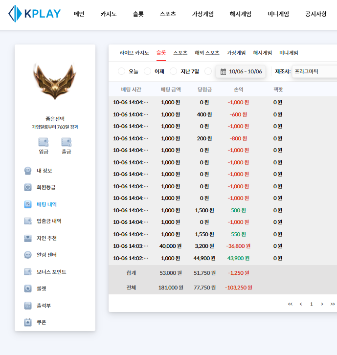The width and height of the screenshot is (337, 355).
Task: Click the 룰렛 roulette icon
Action: pyautogui.click(x=28, y=288)
